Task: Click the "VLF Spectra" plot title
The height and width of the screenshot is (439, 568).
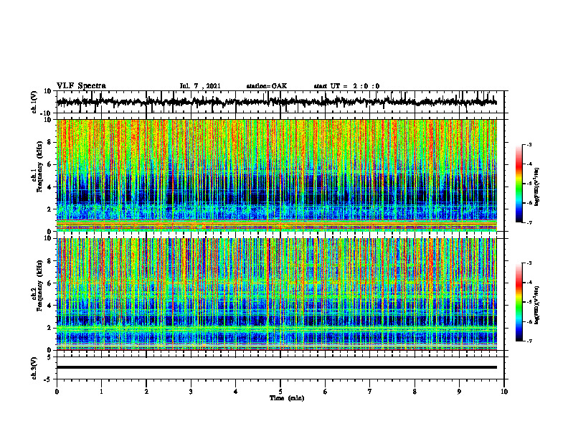Action: point(81,86)
